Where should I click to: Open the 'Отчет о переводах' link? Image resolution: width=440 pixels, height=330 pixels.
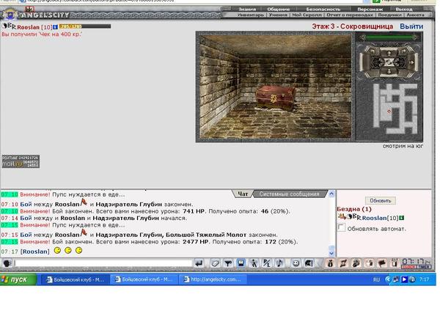coord(350,15)
